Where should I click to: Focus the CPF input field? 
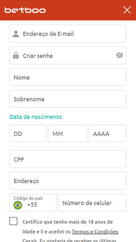(68, 159)
